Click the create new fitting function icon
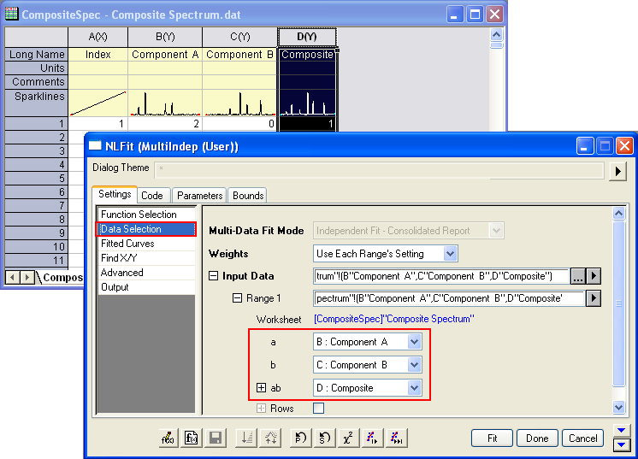638x459 pixels. (x=168, y=438)
